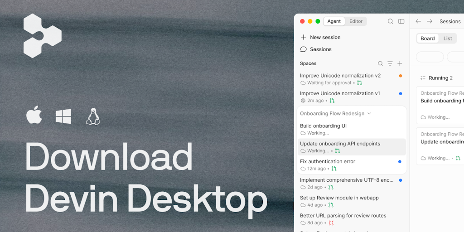Click the 8d ago timestamp

pyautogui.click(x=315, y=223)
